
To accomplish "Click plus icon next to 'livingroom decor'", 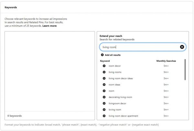I will coord(104,103).
